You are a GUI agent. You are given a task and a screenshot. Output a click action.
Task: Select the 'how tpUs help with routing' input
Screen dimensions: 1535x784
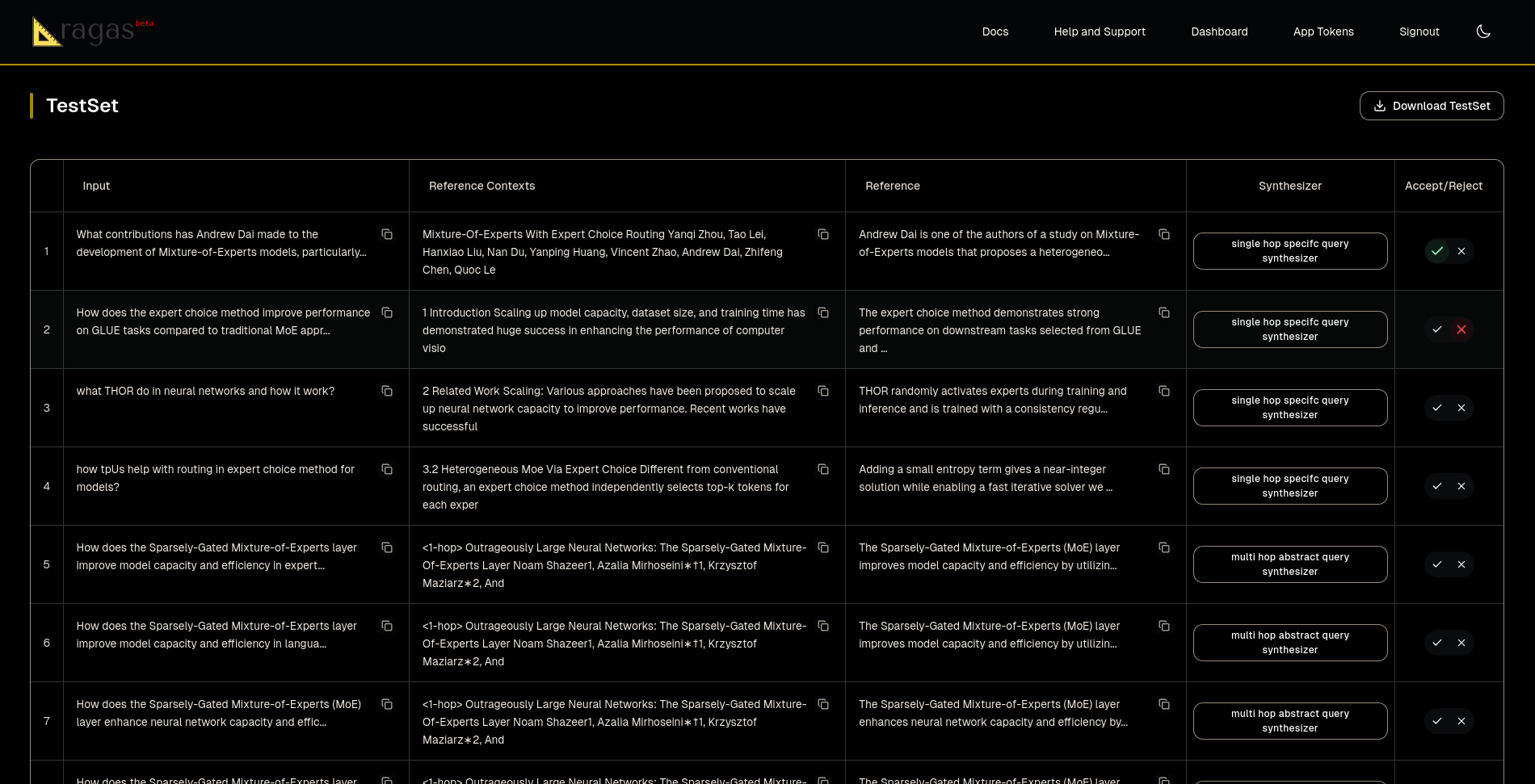pos(216,478)
